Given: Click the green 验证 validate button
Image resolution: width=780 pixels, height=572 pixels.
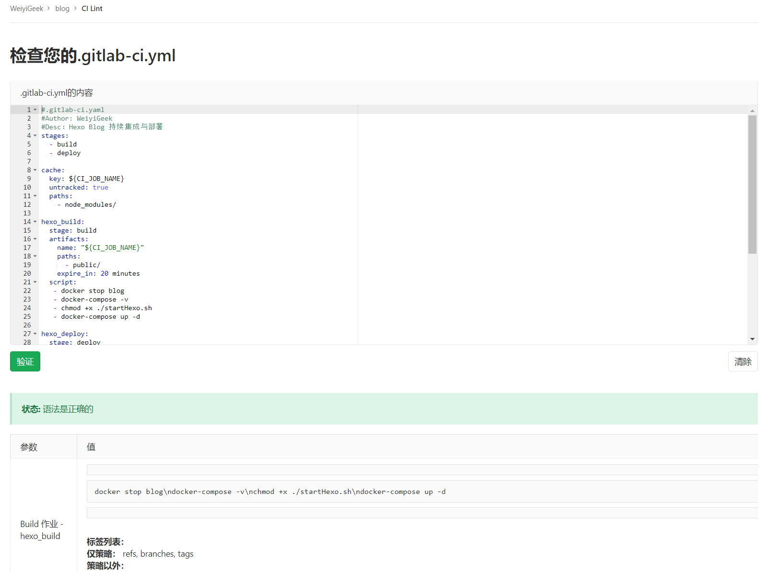Looking at the screenshot, I should [x=25, y=361].
